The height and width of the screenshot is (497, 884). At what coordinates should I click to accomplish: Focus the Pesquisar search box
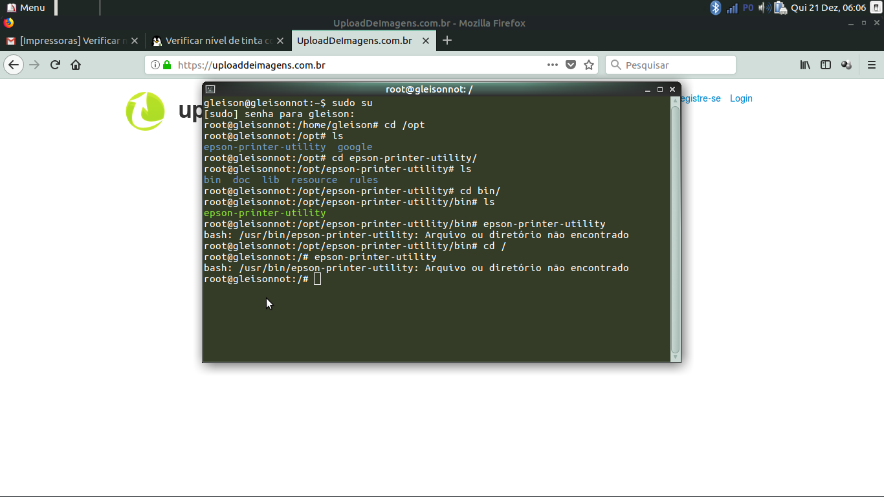pos(671,65)
